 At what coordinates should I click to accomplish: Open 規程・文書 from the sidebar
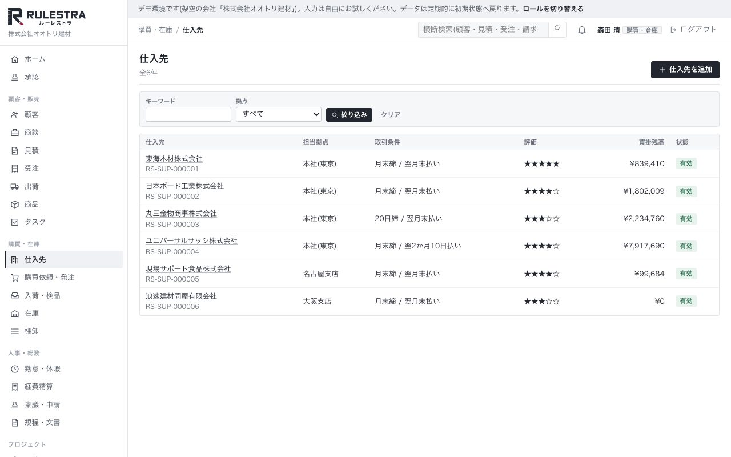pos(63,423)
